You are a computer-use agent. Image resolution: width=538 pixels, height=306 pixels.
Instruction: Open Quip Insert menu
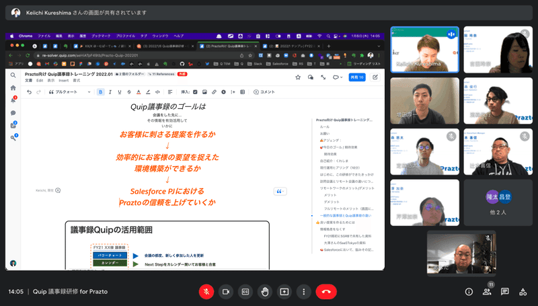coord(63,81)
